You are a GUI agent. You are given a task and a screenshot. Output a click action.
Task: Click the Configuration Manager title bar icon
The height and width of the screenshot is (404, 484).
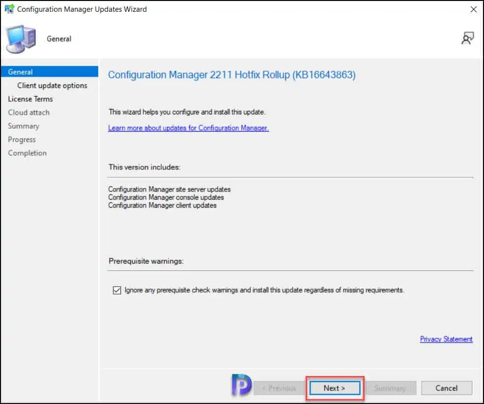[x=9, y=9]
